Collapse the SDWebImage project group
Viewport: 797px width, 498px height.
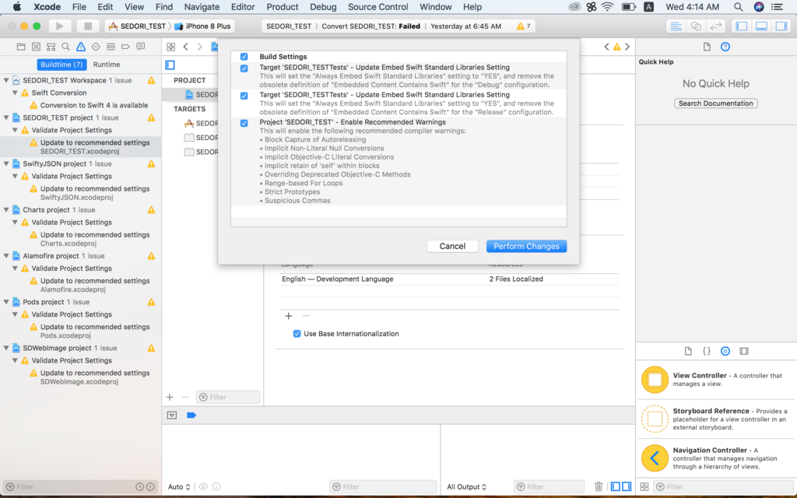click(6, 348)
